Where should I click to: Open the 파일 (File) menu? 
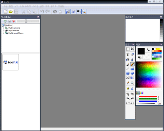tap(5, 6)
